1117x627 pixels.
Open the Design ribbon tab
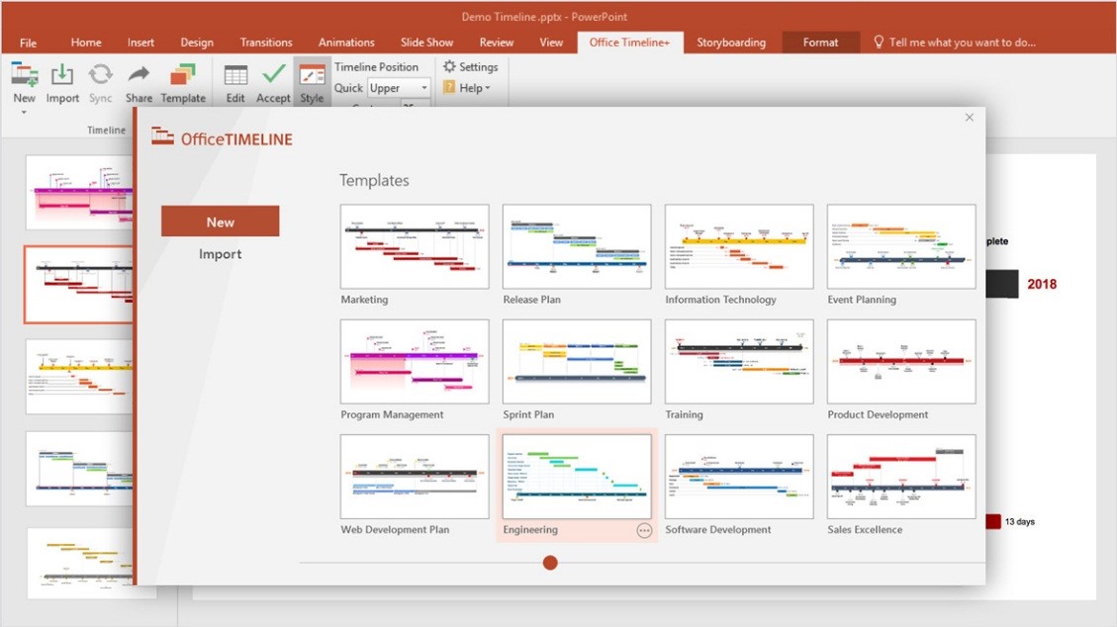pyautogui.click(x=197, y=43)
